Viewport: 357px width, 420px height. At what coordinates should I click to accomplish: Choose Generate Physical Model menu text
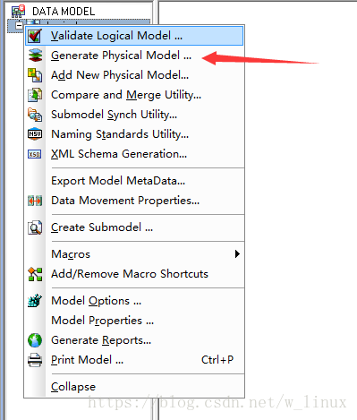click(121, 56)
